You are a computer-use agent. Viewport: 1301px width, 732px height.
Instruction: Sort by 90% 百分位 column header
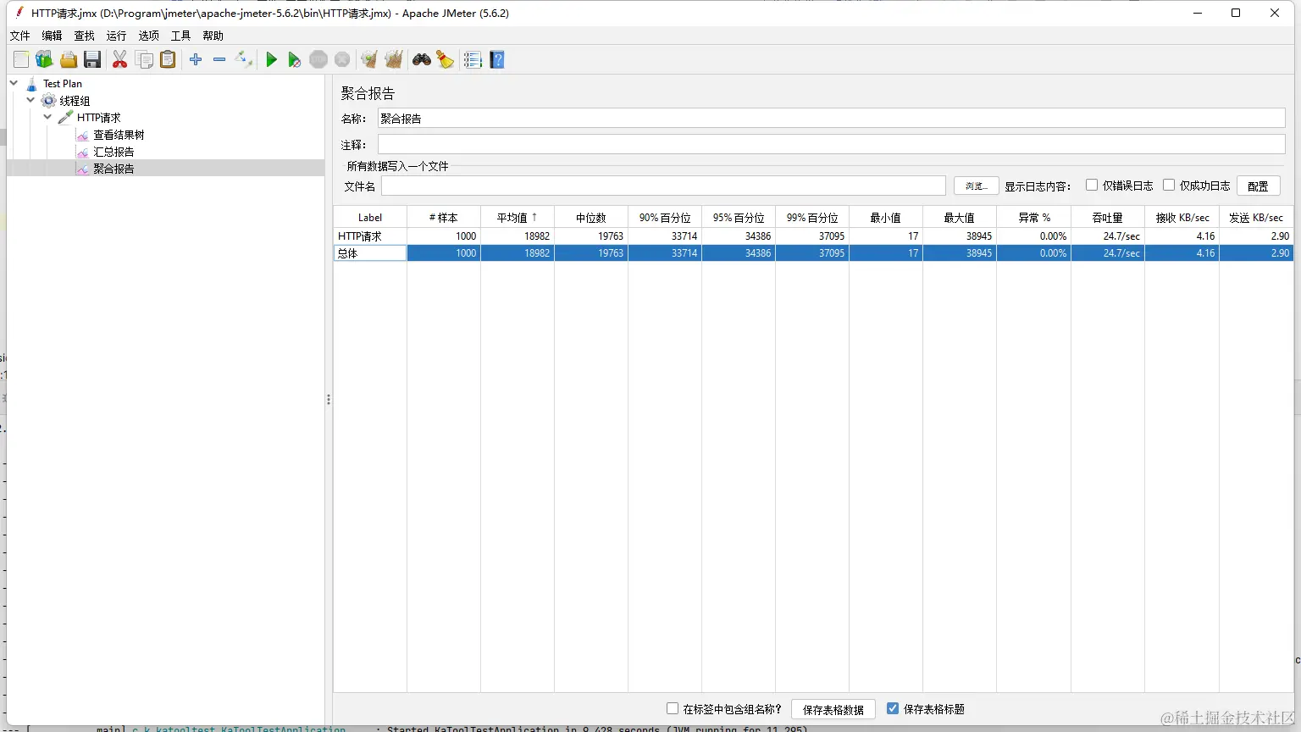tap(665, 218)
